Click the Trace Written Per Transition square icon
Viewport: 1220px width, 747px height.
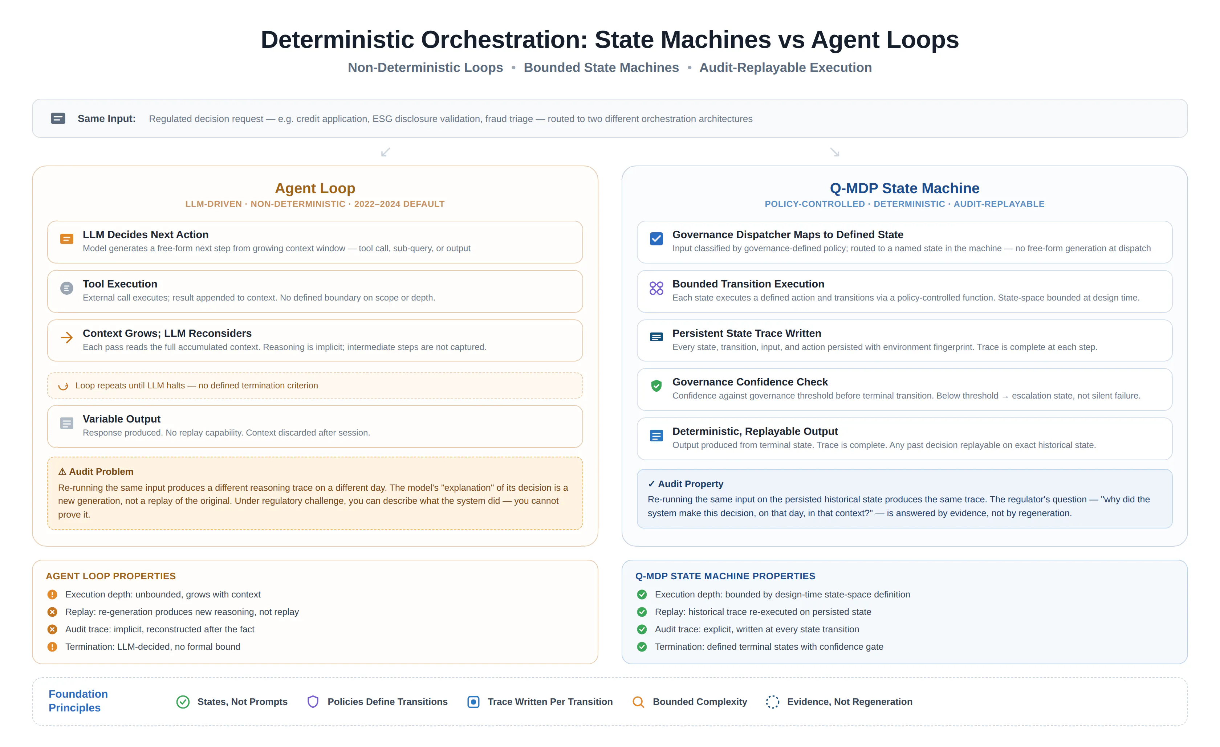click(473, 702)
